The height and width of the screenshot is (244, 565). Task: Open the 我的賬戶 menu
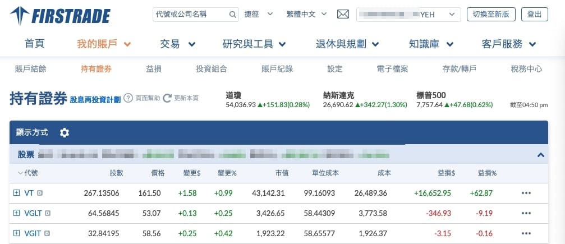pyautogui.click(x=104, y=44)
